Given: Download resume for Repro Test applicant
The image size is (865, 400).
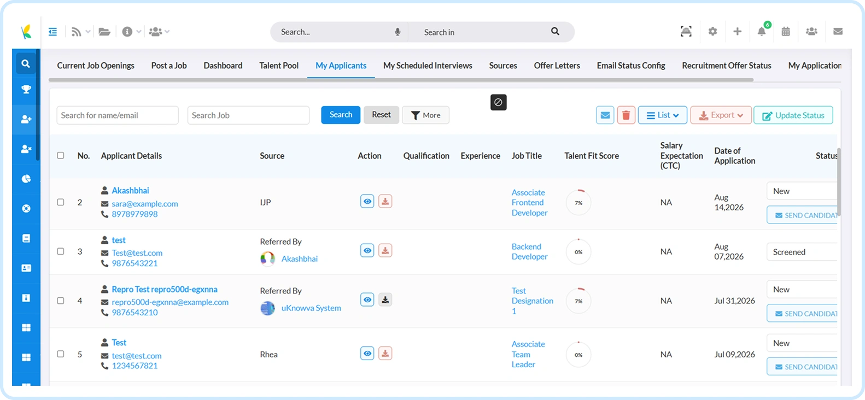Looking at the screenshot, I should [x=385, y=300].
